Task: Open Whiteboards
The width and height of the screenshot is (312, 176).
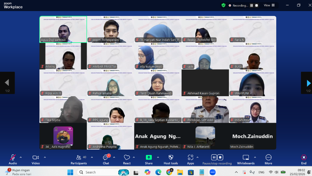Action: pos(246,158)
